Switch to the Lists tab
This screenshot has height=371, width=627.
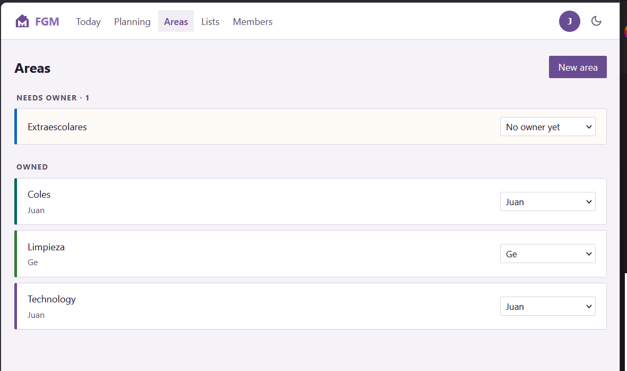pyautogui.click(x=210, y=22)
